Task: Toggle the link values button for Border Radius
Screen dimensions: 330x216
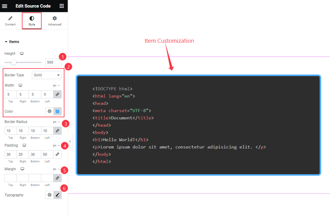Action: click(57, 131)
